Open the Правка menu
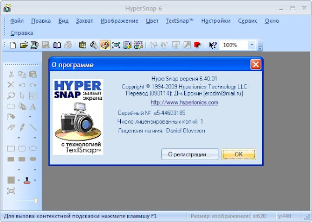 point(41,21)
